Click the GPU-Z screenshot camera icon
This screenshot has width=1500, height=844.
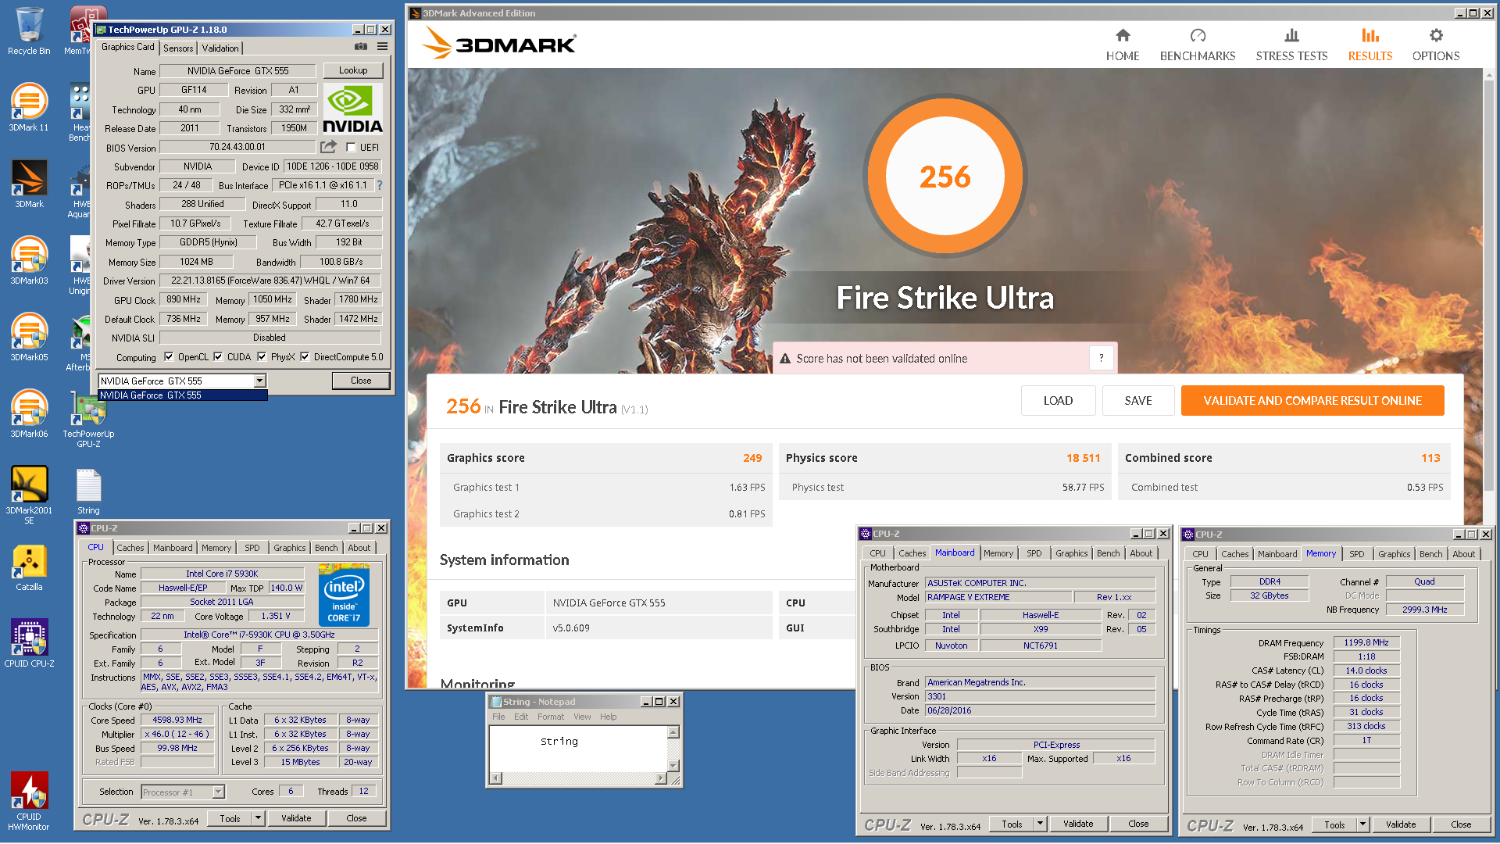pyautogui.click(x=361, y=47)
